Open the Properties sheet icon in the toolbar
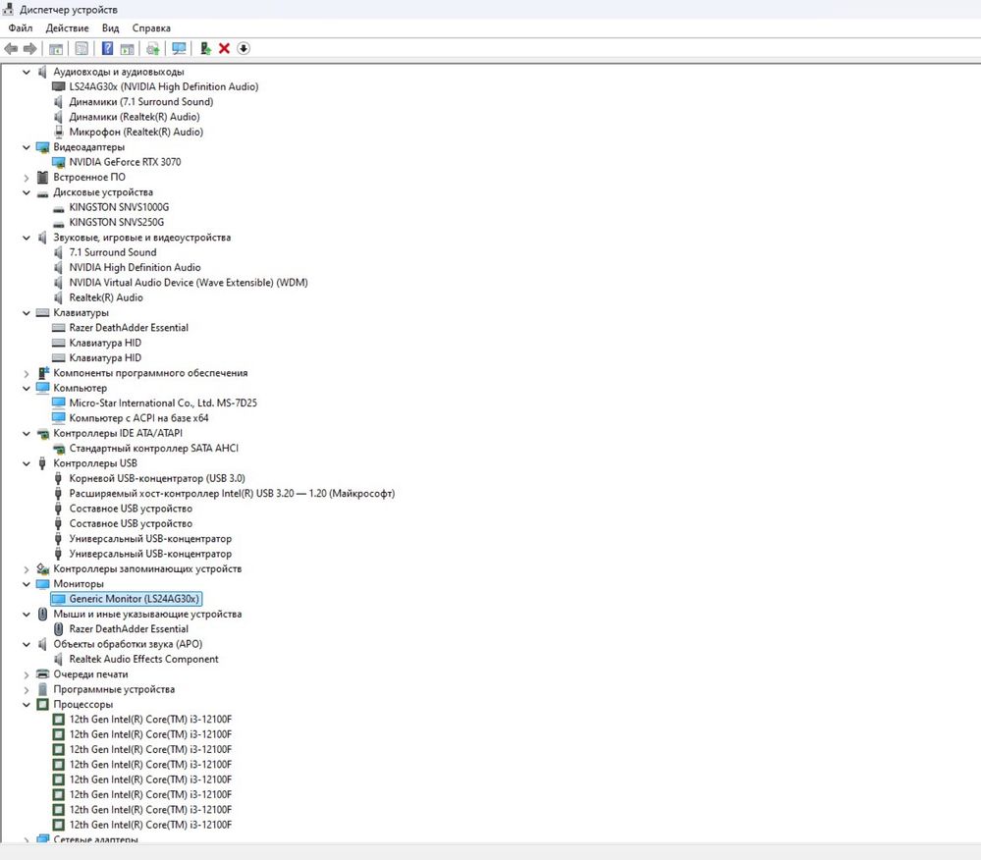Viewport: 981px width, 860px height. click(82, 48)
